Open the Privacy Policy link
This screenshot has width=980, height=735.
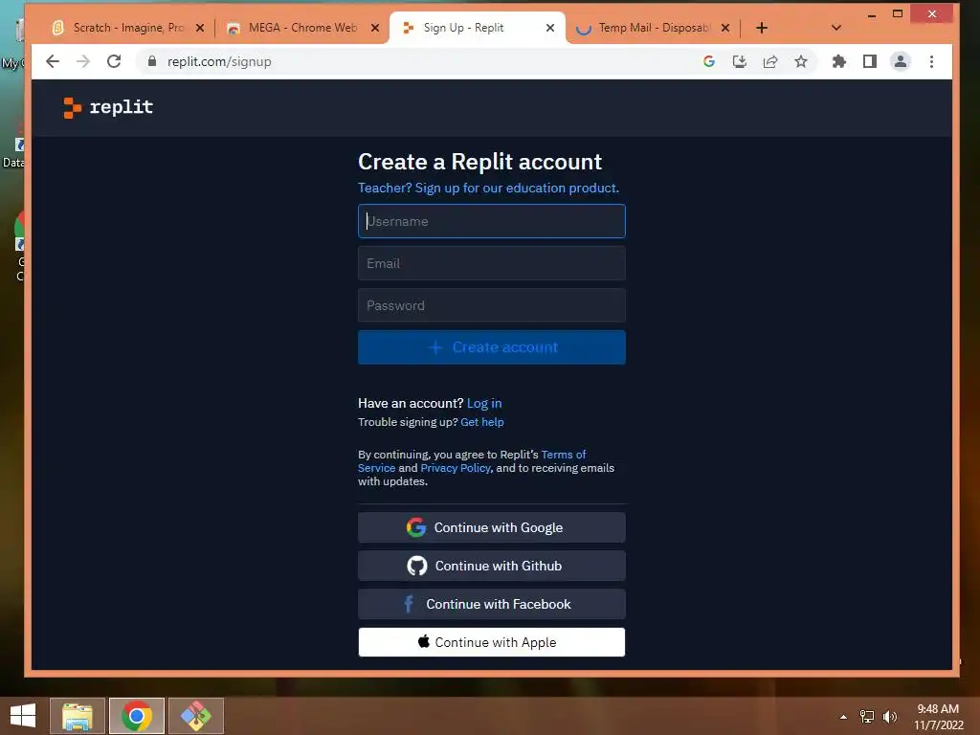pos(456,468)
